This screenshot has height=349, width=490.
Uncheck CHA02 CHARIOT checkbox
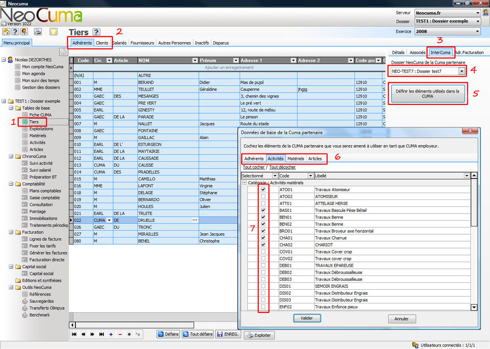pos(263,245)
